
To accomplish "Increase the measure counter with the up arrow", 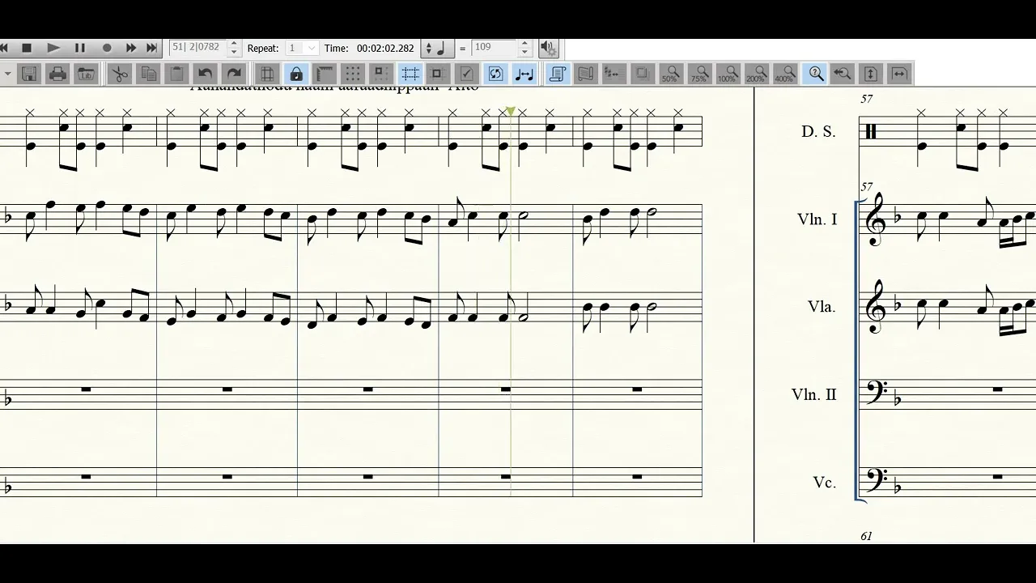I will 235,44.
